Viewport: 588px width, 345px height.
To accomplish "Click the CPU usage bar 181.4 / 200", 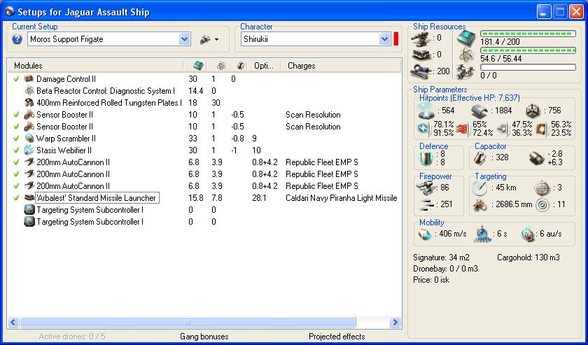I will click(x=528, y=34).
